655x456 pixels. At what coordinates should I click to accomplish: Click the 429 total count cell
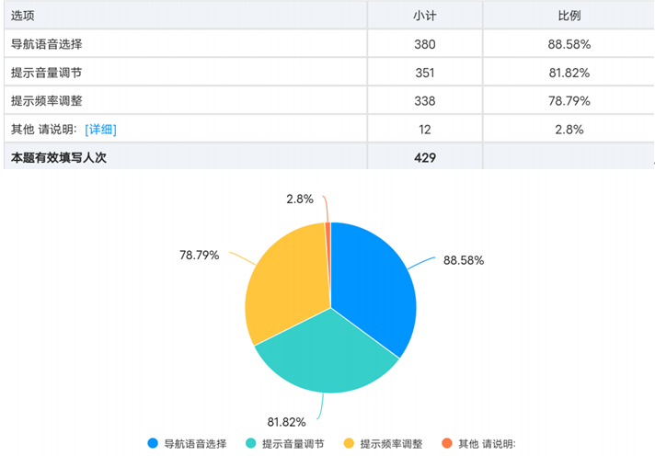pos(424,157)
